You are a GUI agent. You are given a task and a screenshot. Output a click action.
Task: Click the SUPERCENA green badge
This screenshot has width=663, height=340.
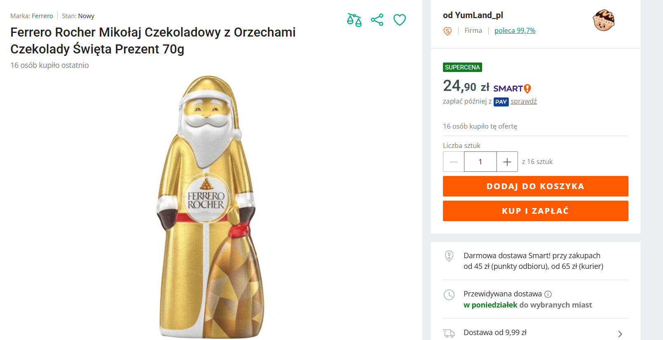[x=462, y=67]
